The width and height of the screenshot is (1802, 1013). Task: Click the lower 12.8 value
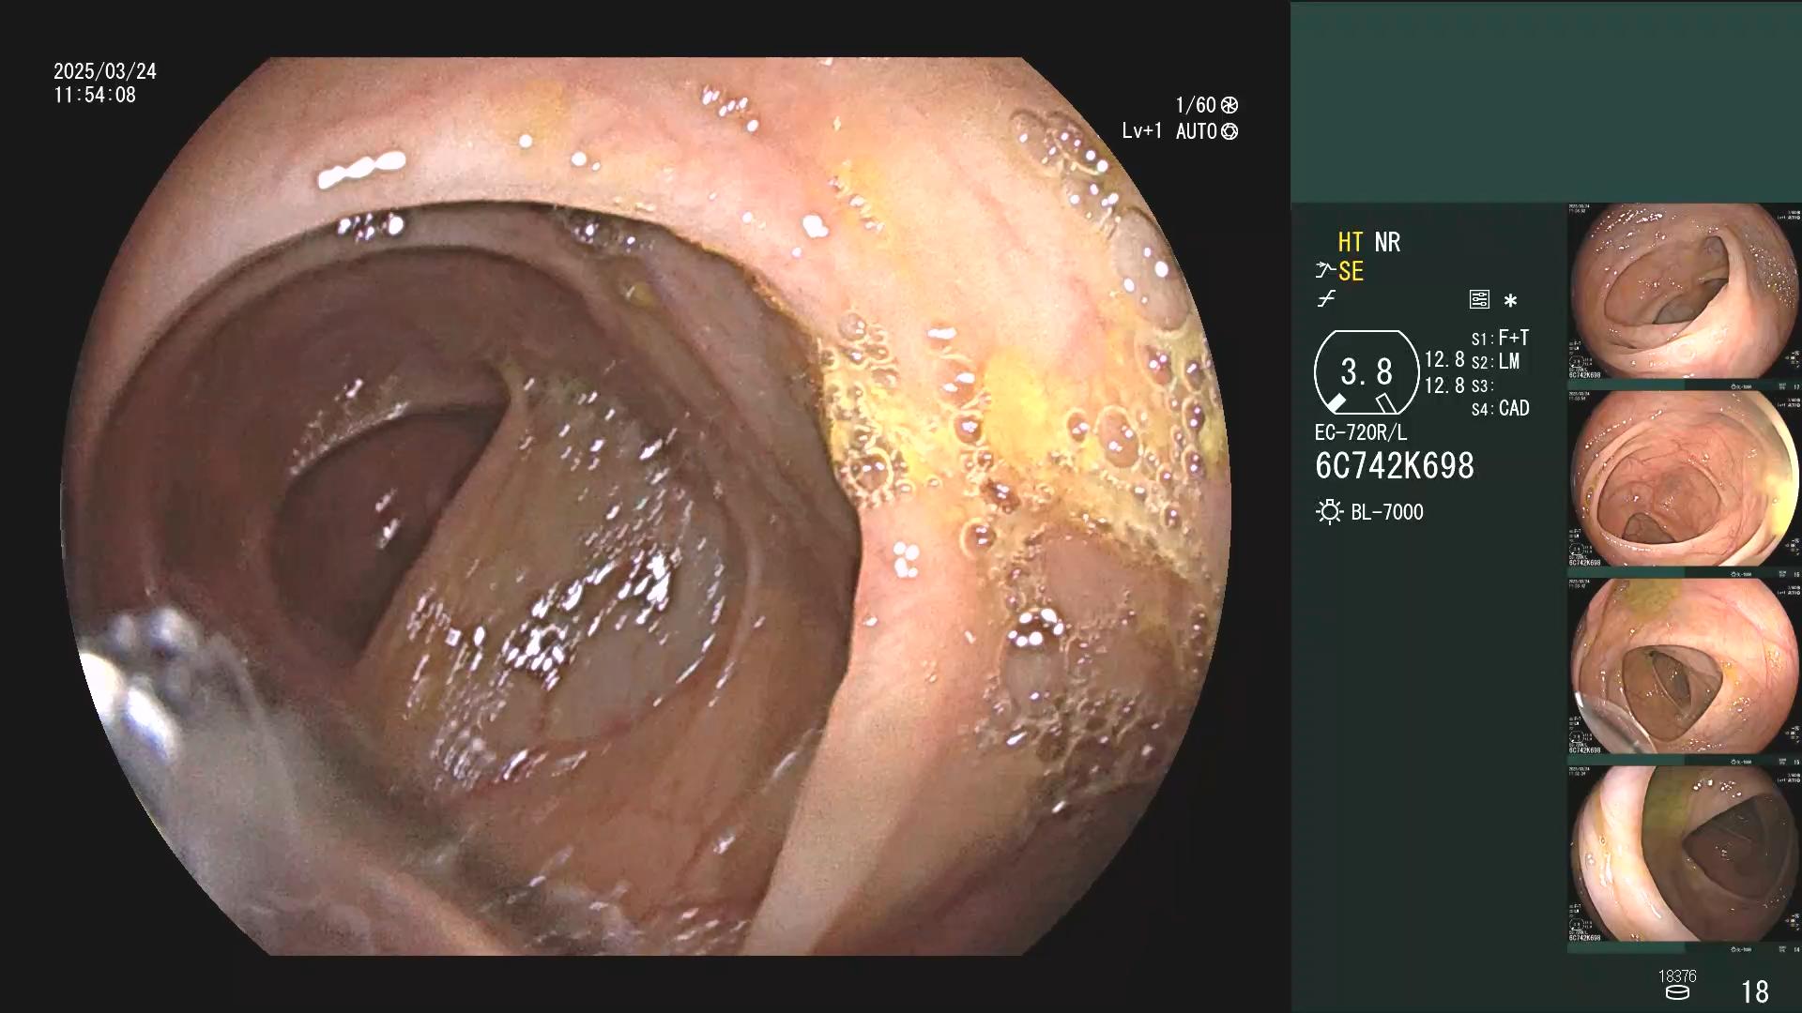click(x=1444, y=386)
